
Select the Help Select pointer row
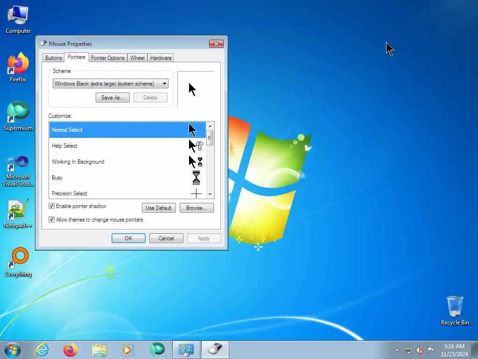coord(127,146)
